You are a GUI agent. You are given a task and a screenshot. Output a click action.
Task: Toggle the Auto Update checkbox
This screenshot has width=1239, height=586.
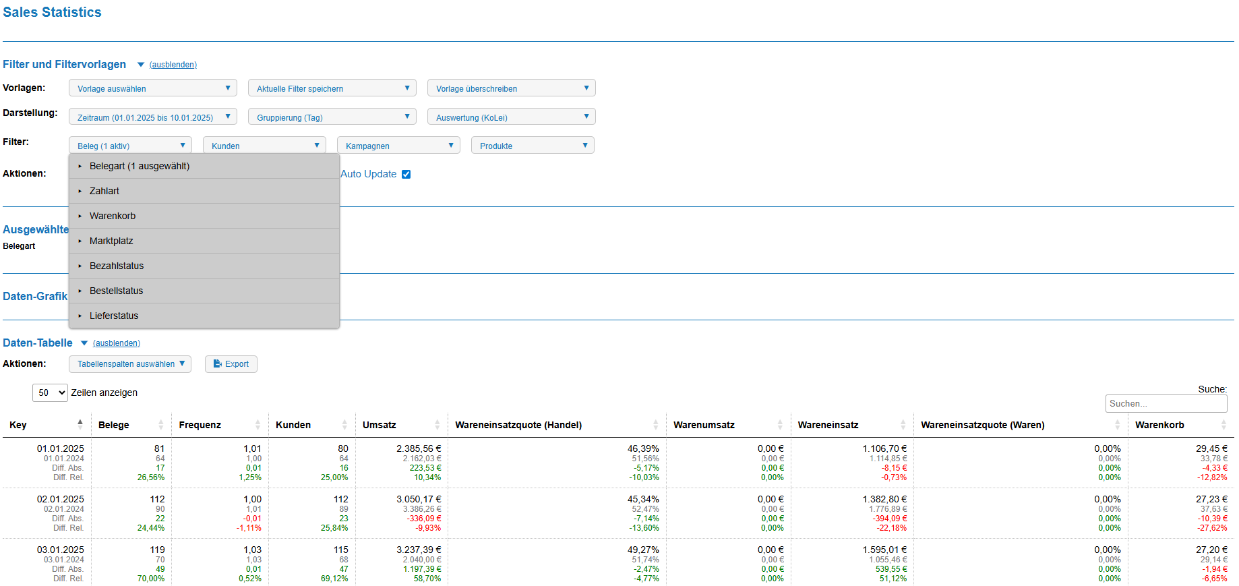[406, 175]
